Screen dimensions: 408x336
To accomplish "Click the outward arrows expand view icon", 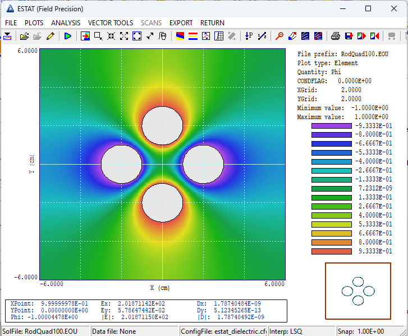I will coord(124,36).
